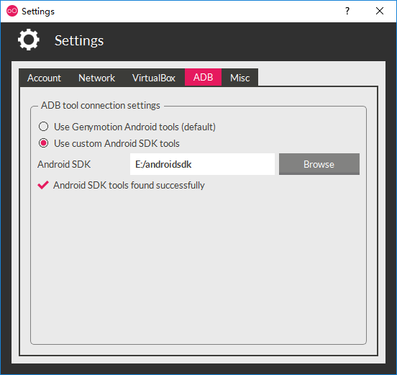Click 'Android SDK tools found successfully' message
Viewport: 397px width, 375px height.
129,185
